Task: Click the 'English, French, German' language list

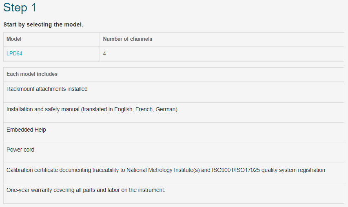Action: point(146,109)
